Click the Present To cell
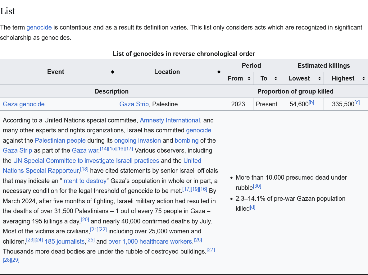Viewport: 368px width, 275px height. (266, 104)
